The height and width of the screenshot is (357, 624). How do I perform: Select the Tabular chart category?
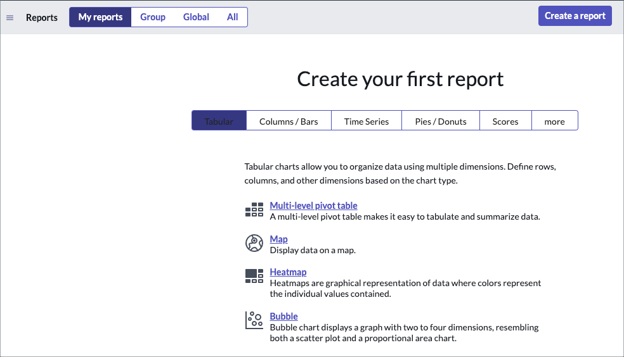[x=219, y=121]
